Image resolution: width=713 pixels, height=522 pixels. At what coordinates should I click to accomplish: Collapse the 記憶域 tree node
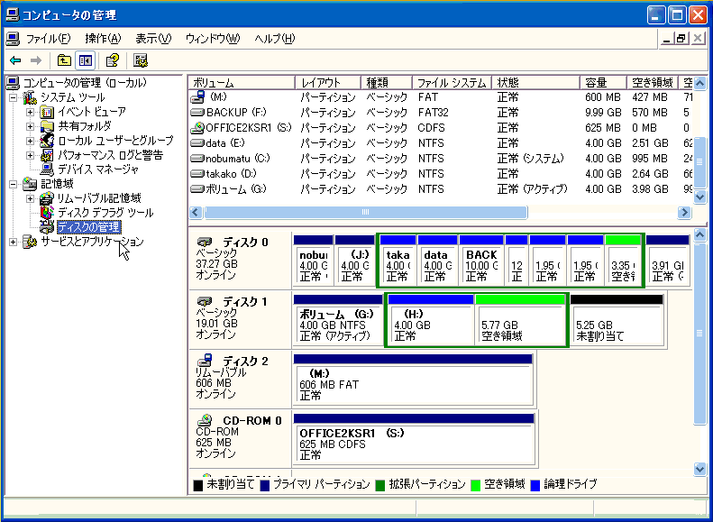tap(14, 184)
